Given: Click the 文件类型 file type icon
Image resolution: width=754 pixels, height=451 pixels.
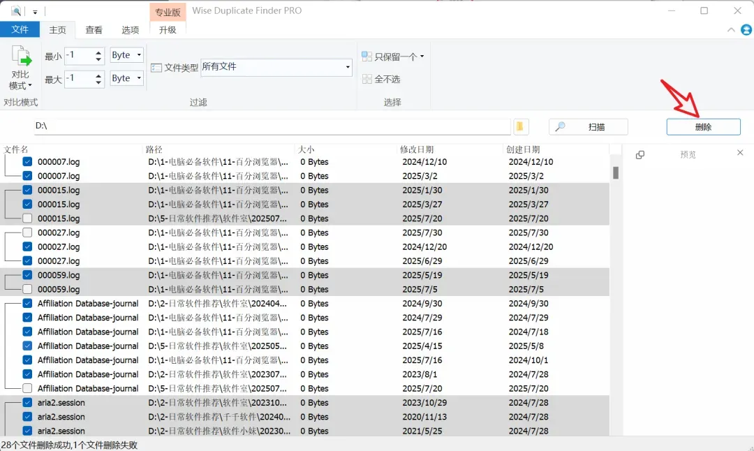Looking at the screenshot, I should click(x=156, y=68).
